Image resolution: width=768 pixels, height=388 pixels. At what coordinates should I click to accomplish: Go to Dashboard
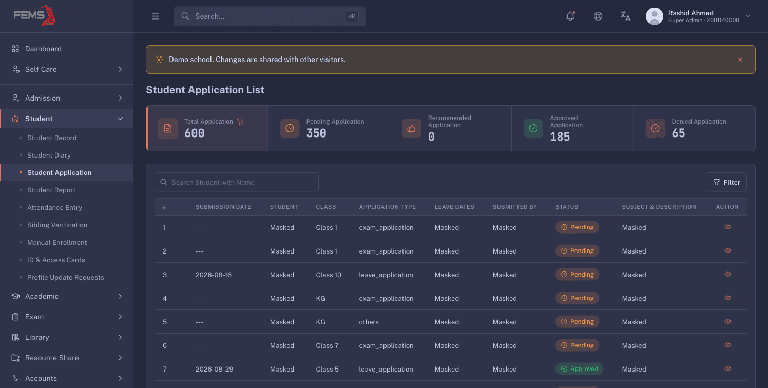pyautogui.click(x=67, y=49)
